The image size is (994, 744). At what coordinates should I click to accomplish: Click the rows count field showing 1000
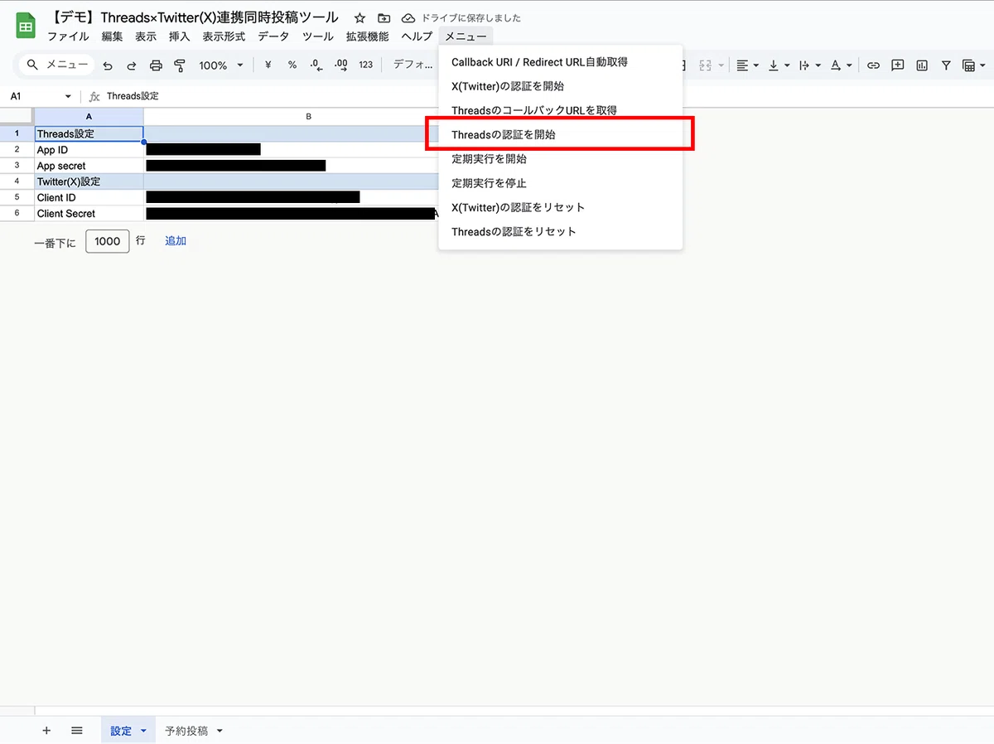pos(108,241)
